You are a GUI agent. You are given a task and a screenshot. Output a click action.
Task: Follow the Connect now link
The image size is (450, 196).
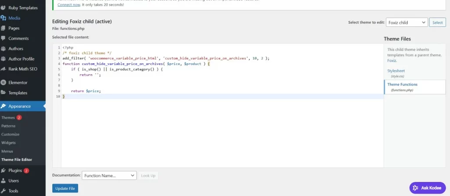(x=70, y=4)
